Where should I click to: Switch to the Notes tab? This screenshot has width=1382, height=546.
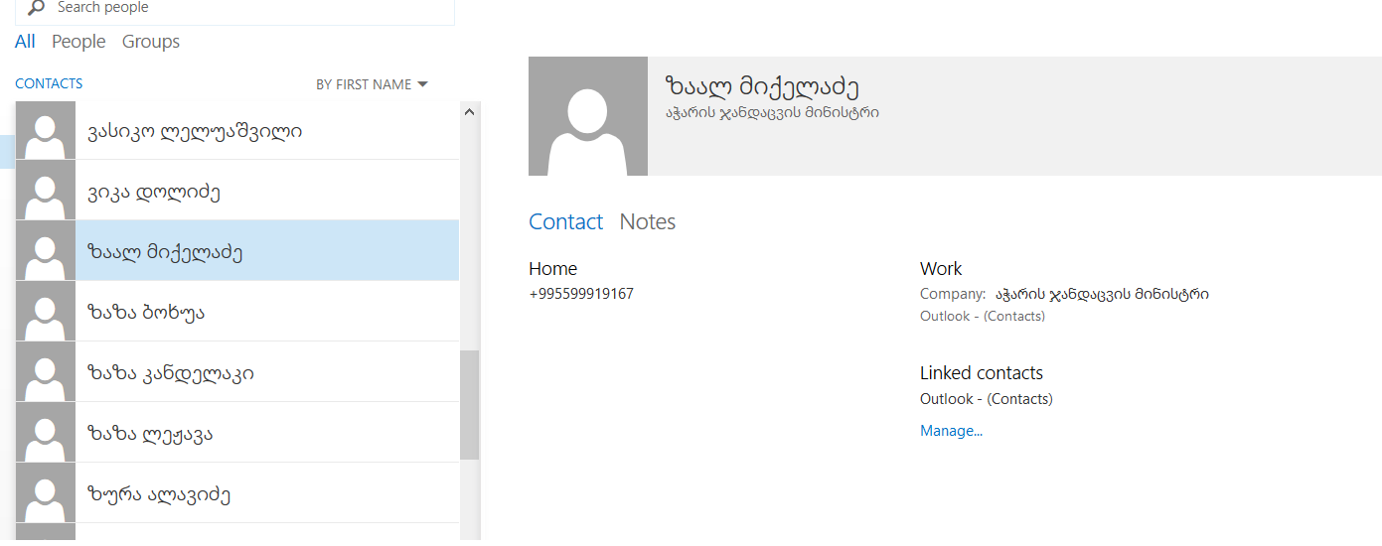tap(647, 222)
